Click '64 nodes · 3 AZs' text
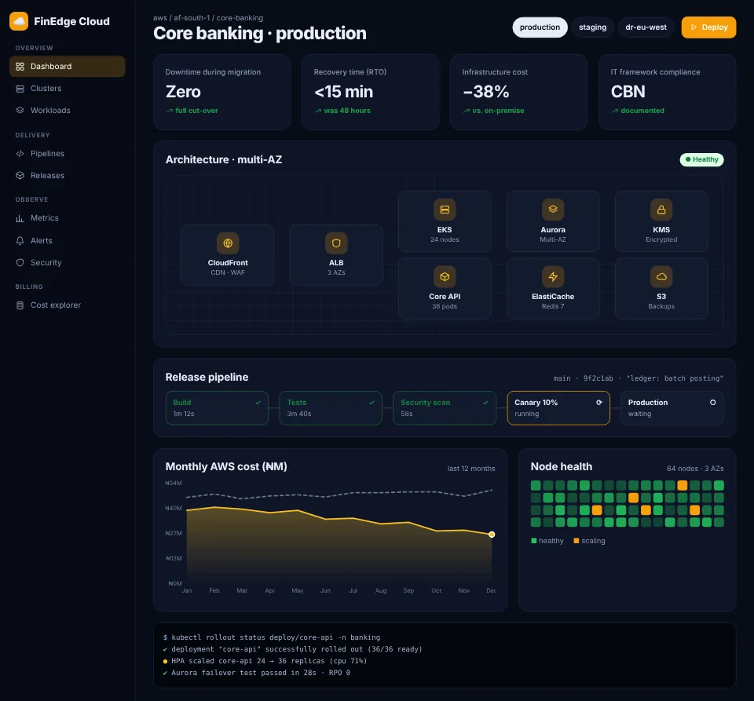The width and height of the screenshot is (754, 701). click(x=695, y=469)
